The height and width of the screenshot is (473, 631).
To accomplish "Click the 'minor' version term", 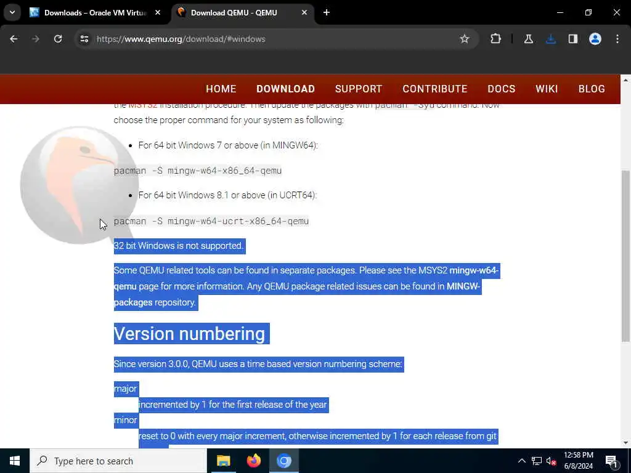I will click(x=126, y=420).
